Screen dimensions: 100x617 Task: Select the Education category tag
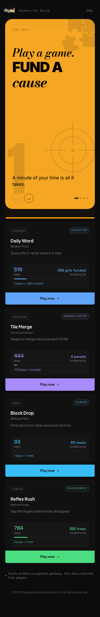[79, 230]
